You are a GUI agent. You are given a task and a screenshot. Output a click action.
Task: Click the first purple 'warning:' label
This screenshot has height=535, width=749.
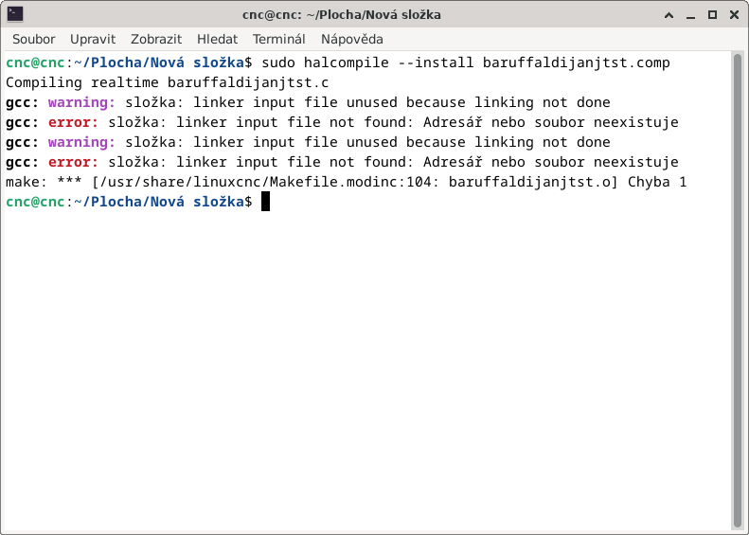81,102
